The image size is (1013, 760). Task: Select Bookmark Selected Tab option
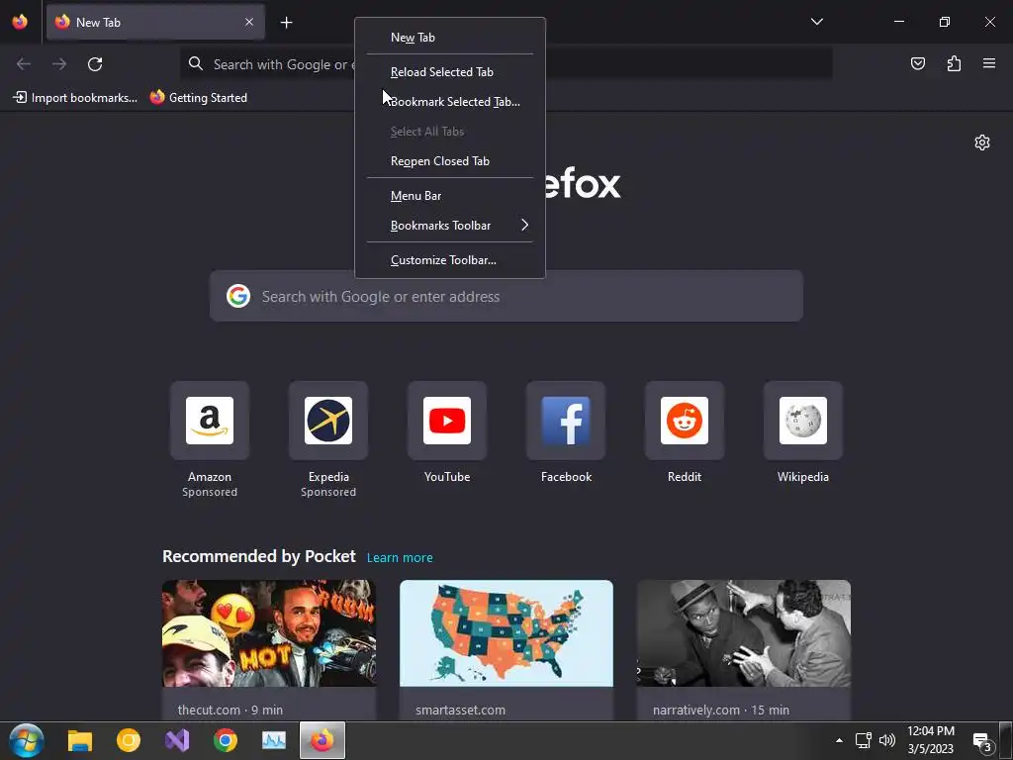[x=450, y=102]
